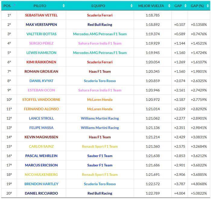The width and height of the screenshot is (211, 199).
Task: Click the sort arrows beside GAP (%) column
Action: [208, 6]
